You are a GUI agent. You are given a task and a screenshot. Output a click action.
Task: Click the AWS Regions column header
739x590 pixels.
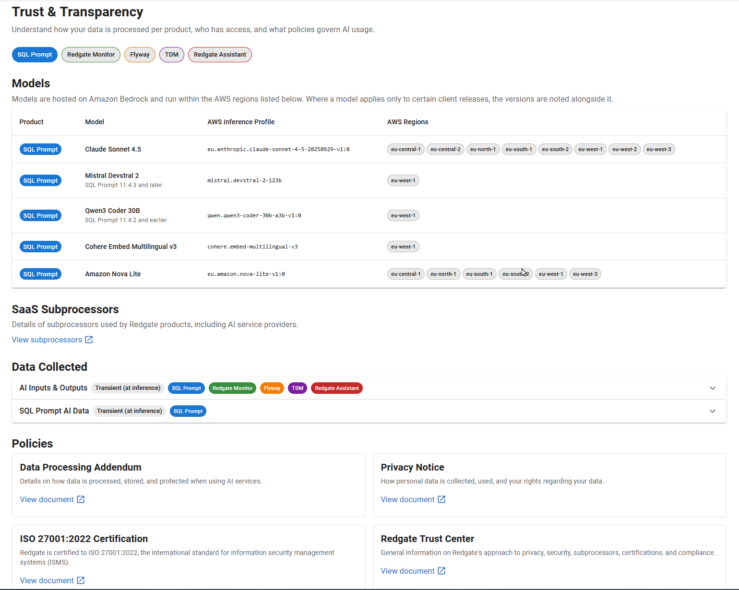408,122
